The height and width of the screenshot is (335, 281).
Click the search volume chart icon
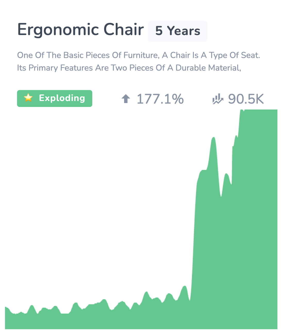click(218, 99)
